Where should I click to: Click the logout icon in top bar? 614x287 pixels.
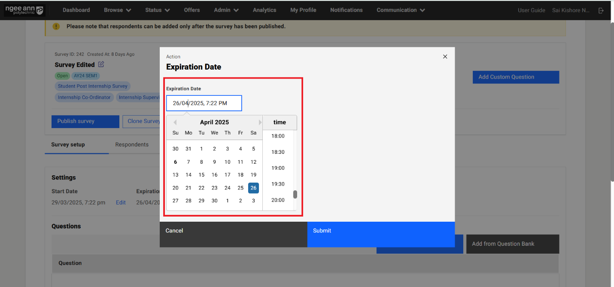click(601, 10)
